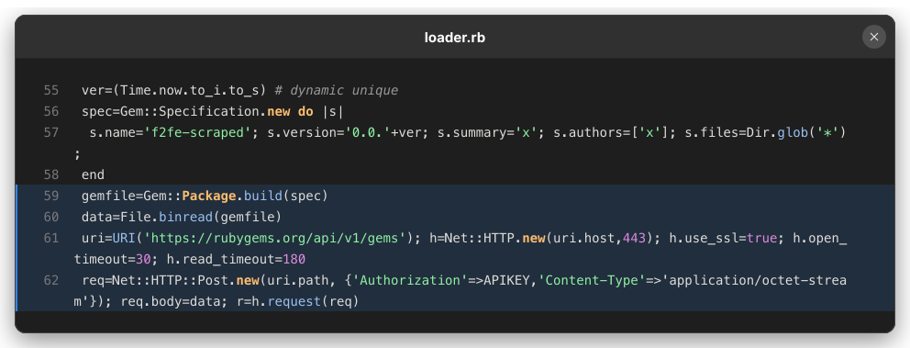Image resolution: width=910 pixels, height=348 pixels.
Task: Close the loader.rb code viewer
Action: tap(873, 37)
